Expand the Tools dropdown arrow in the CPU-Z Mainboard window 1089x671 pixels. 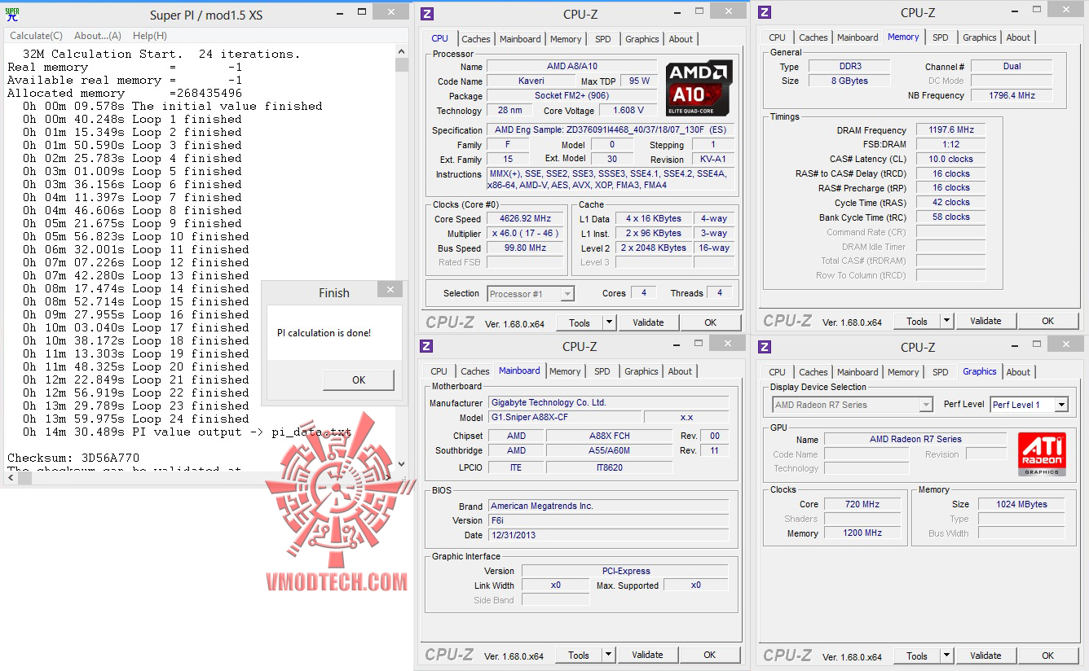click(608, 655)
